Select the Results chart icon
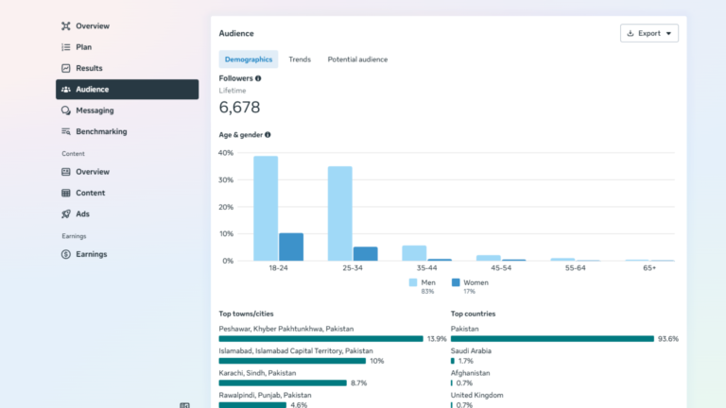The image size is (726, 408). click(x=66, y=68)
